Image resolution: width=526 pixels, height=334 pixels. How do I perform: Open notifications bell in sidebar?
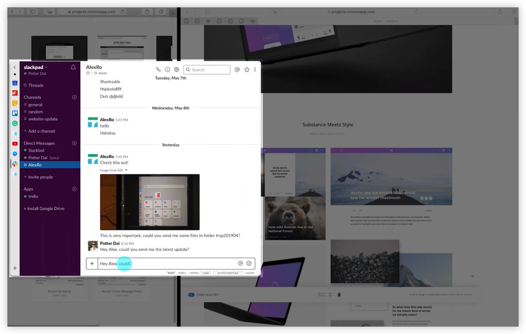coord(73,67)
